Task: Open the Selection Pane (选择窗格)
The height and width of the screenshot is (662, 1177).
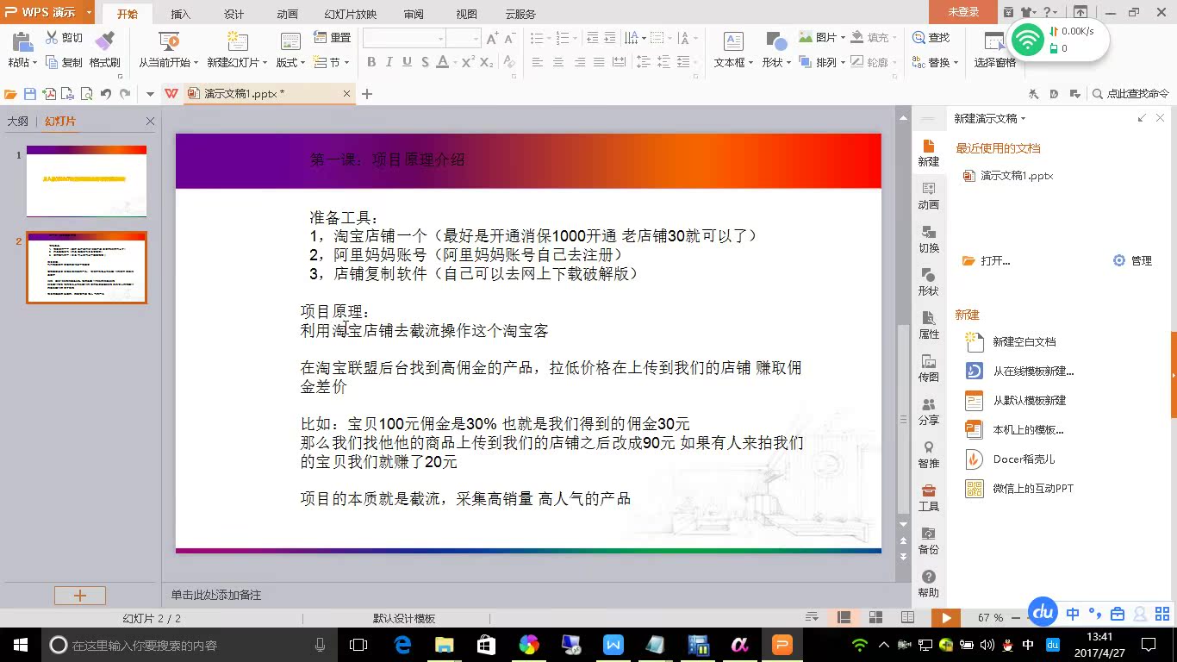Action: [995, 50]
